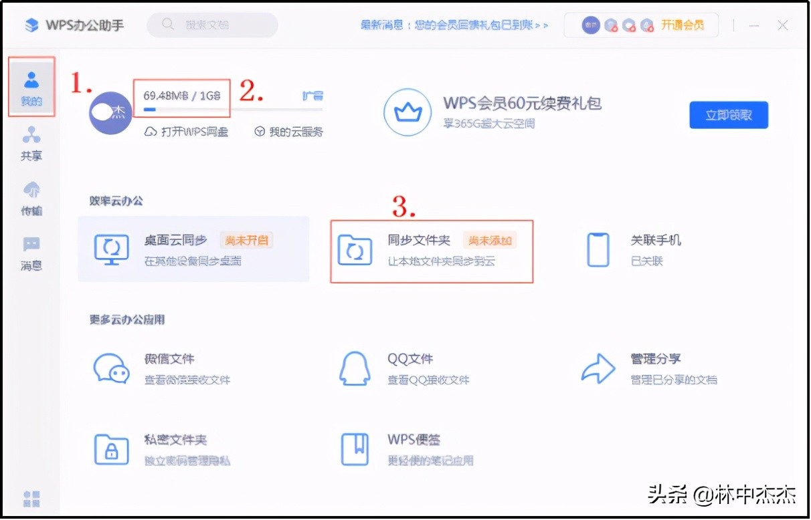The height and width of the screenshot is (520, 811).
Task: Click the 开通会员 link
Action: click(683, 25)
